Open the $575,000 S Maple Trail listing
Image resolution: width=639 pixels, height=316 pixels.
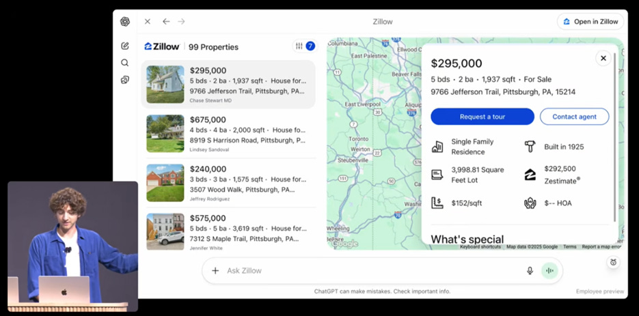pos(228,231)
